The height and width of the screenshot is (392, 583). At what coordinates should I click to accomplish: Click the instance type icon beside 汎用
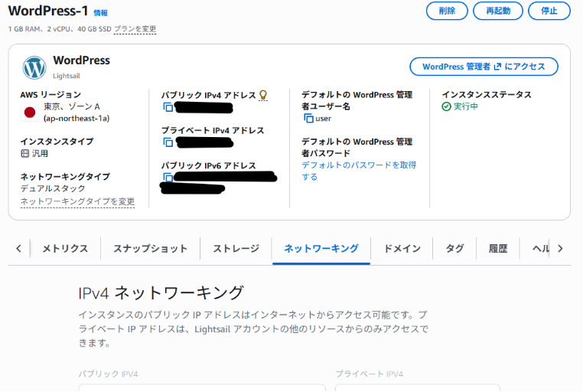pyautogui.click(x=25, y=153)
